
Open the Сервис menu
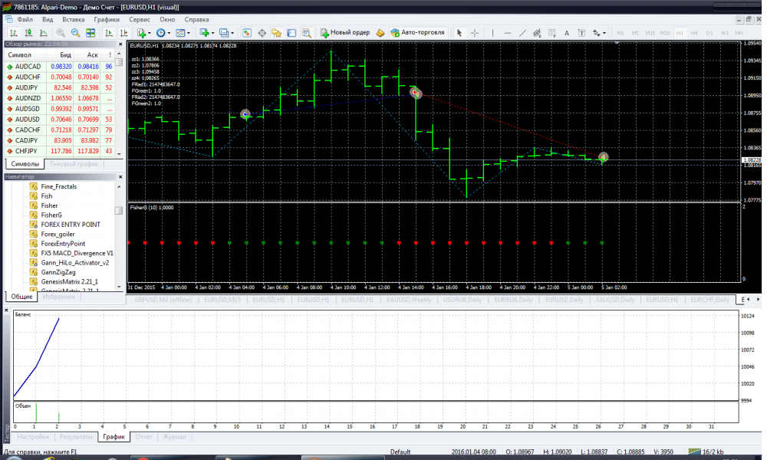tap(140, 18)
